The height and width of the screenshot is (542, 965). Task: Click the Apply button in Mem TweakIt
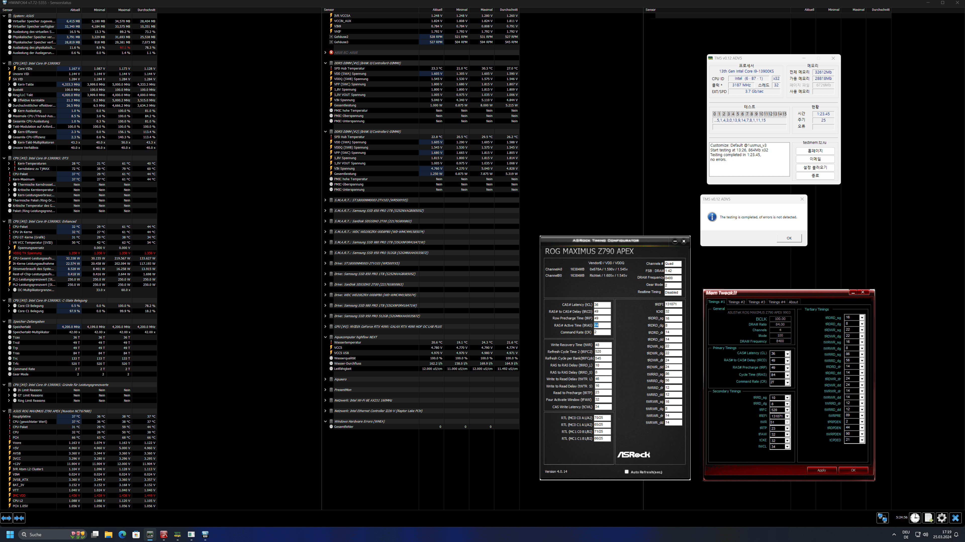(x=822, y=470)
